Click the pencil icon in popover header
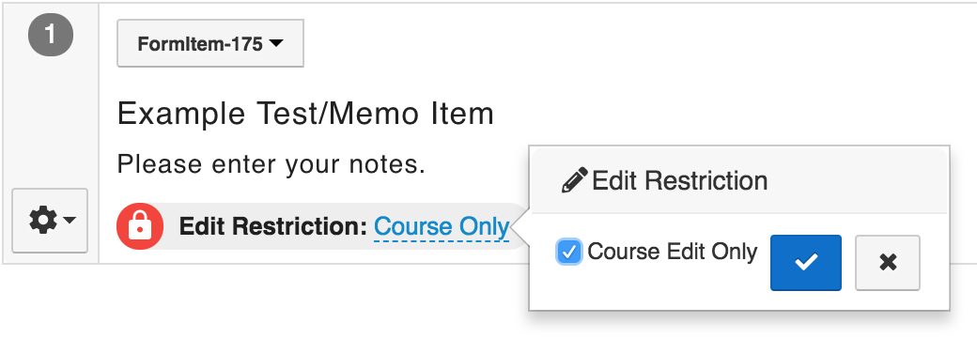Image resolution: width=977 pixels, height=338 pixels. 574,180
